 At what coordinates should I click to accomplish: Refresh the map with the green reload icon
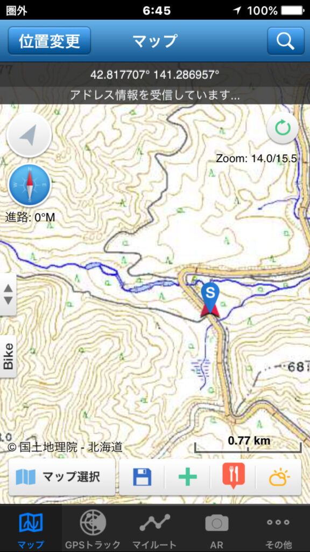point(283,128)
